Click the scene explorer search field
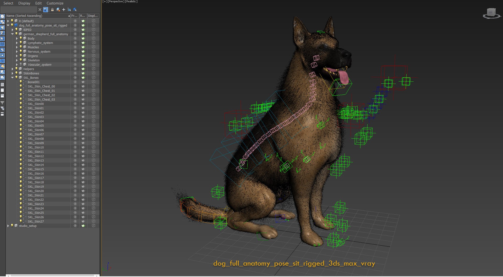 pos(19,10)
